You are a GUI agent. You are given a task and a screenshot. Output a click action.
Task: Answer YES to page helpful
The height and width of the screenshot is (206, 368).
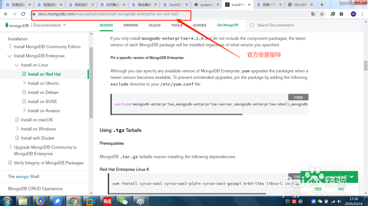318,189
